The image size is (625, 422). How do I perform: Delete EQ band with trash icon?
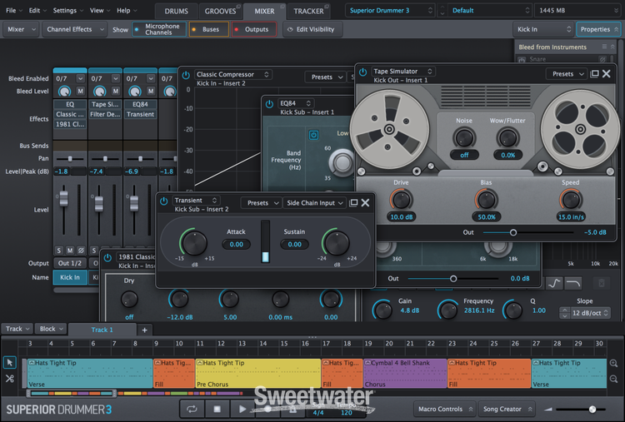coord(602,284)
